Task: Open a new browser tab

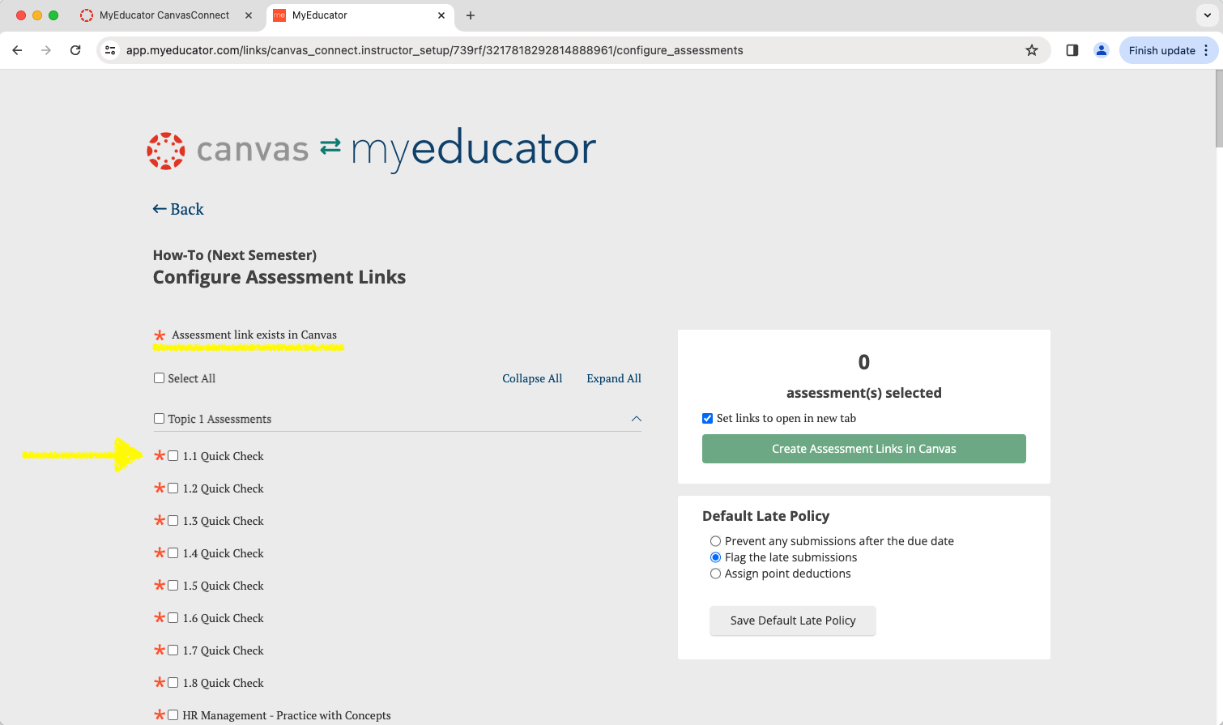Action: click(x=471, y=15)
